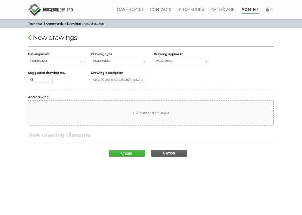The height and width of the screenshot is (215, 302).
Task: Navigate to PROPERTIES in top menu
Action: pos(191,9)
